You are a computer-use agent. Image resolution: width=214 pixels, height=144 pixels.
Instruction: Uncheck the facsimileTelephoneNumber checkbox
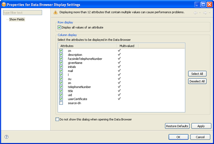coord(61,59)
